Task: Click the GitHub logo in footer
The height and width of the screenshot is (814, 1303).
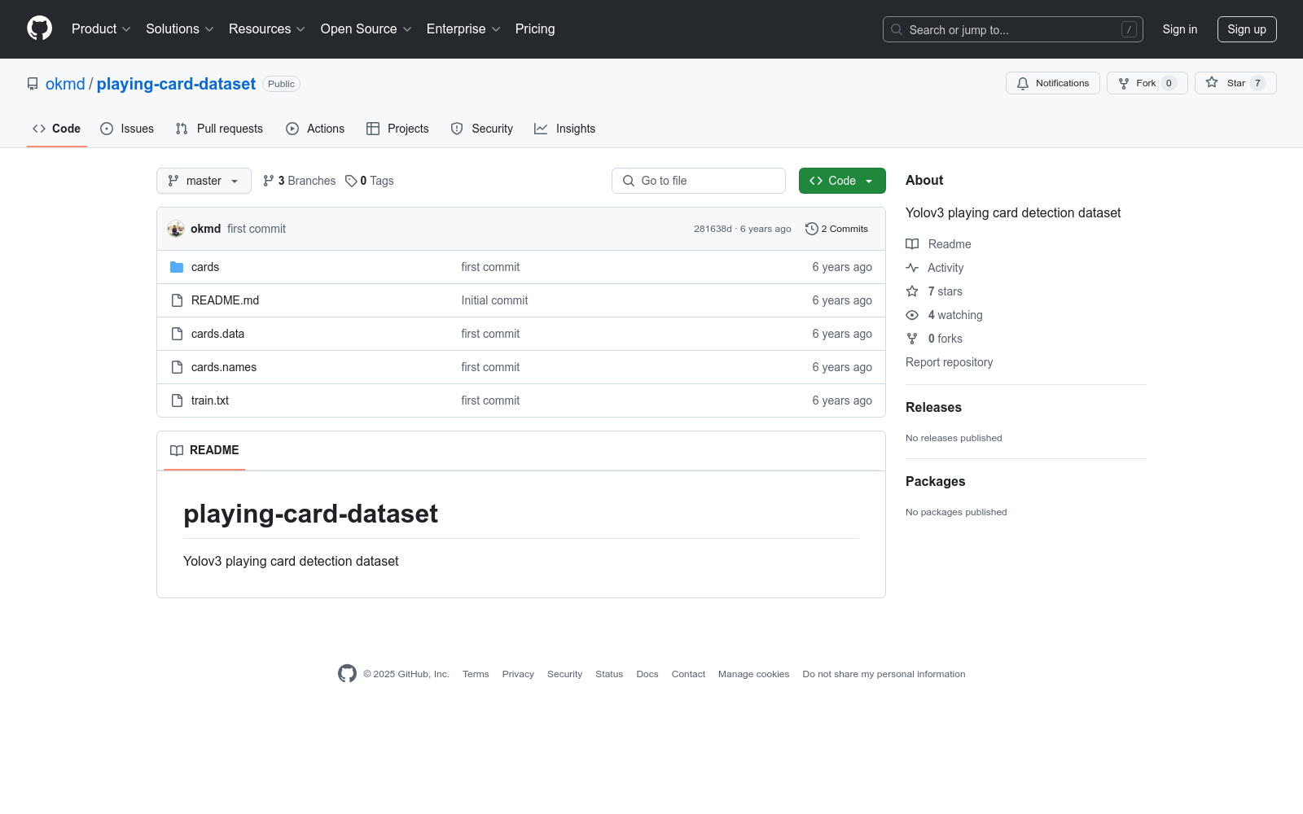Action: coord(347,674)
